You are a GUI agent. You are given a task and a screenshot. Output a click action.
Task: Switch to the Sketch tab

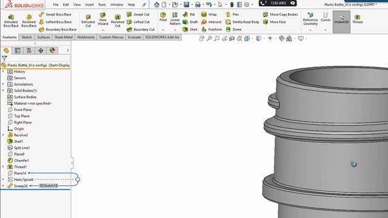click(27, 38)
